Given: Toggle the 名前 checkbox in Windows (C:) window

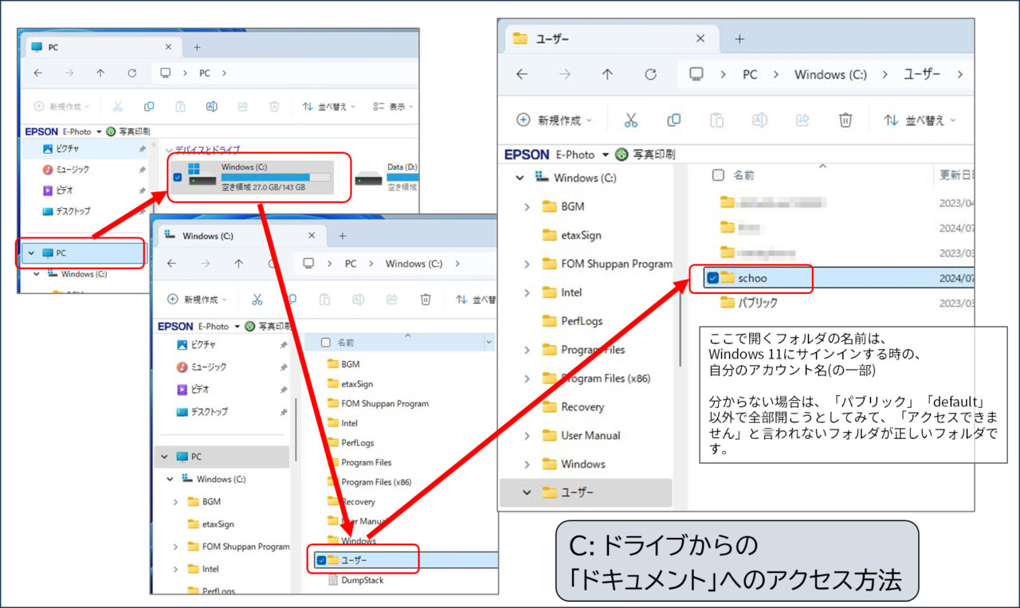Looking at the screenshot, I should pos(325,342).
